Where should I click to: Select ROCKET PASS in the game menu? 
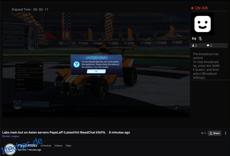pyautogui.click(x=29, y=75)
